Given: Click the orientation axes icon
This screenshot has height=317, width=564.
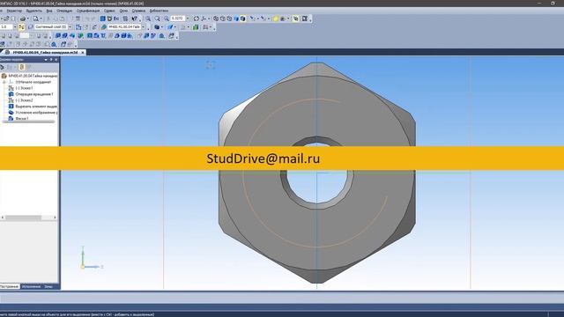Looking at the screenshot, I should tap(204, 18).
